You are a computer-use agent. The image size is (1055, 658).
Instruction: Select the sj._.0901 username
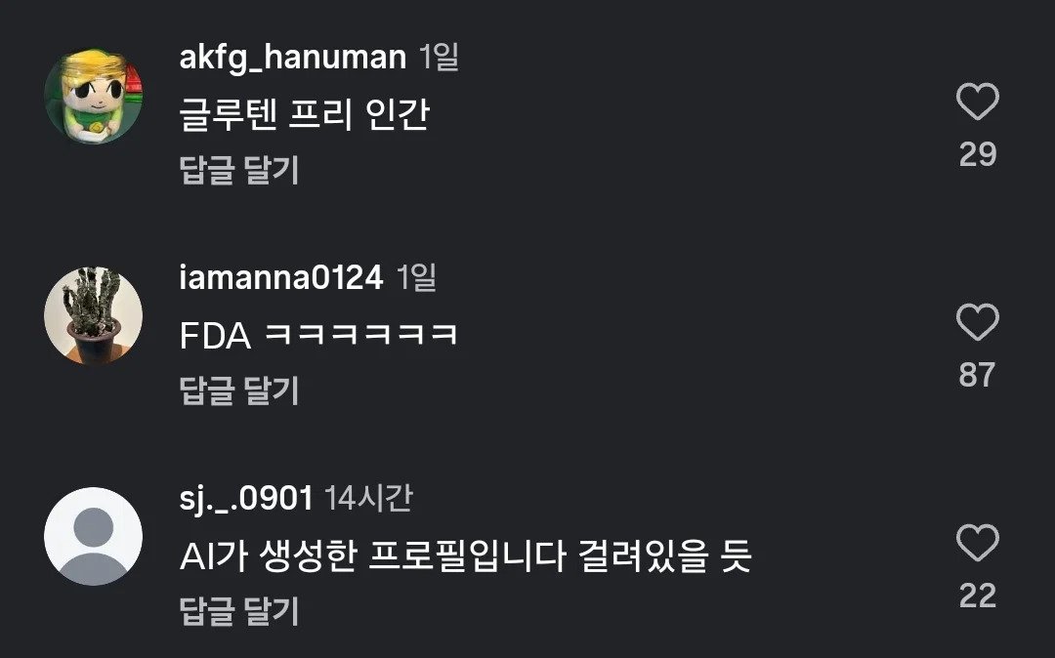tap(246, 499)
